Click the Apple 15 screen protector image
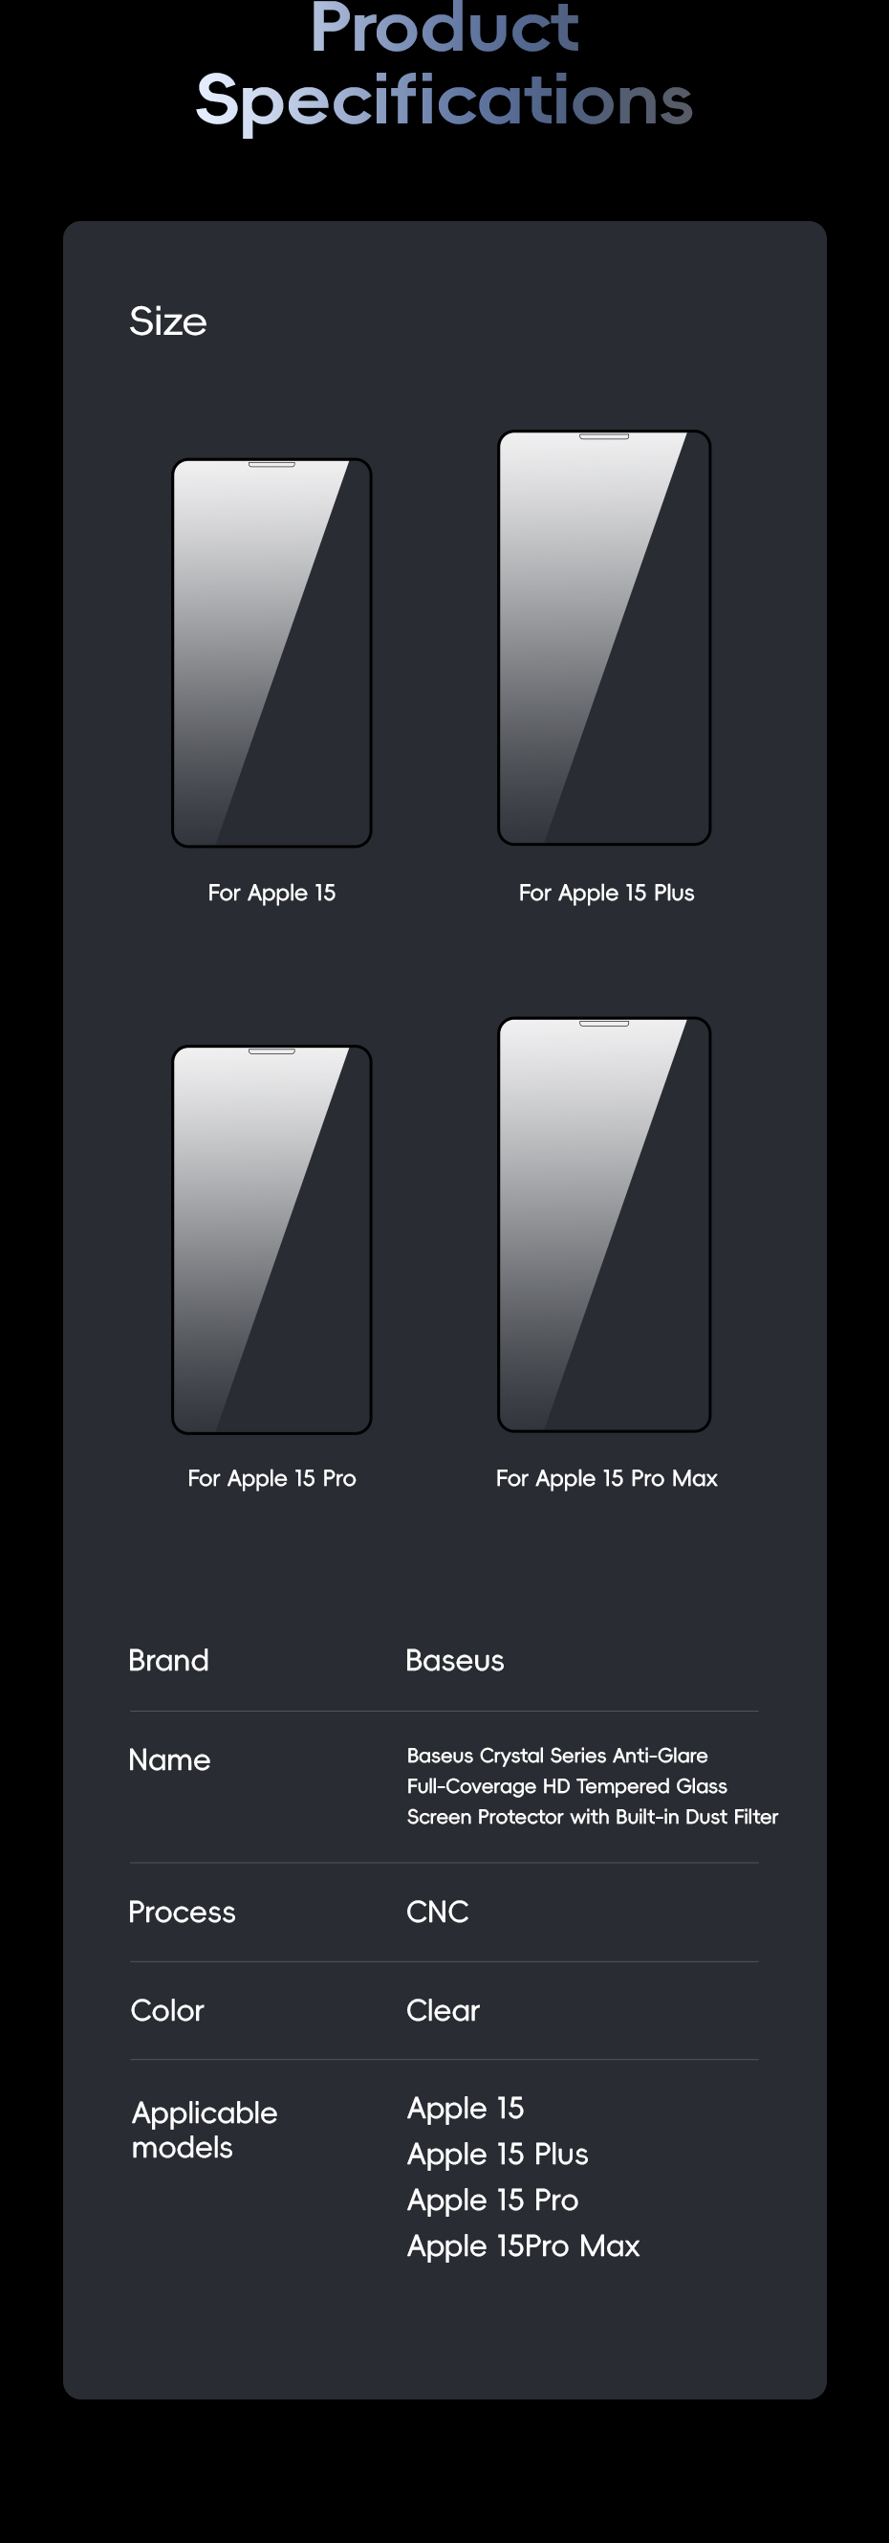Viewport: 889px width, 2543px height. click(271, 652)
